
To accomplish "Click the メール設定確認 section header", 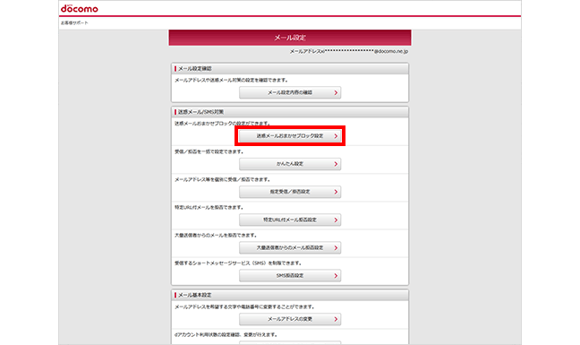I will tap(290, 69).
